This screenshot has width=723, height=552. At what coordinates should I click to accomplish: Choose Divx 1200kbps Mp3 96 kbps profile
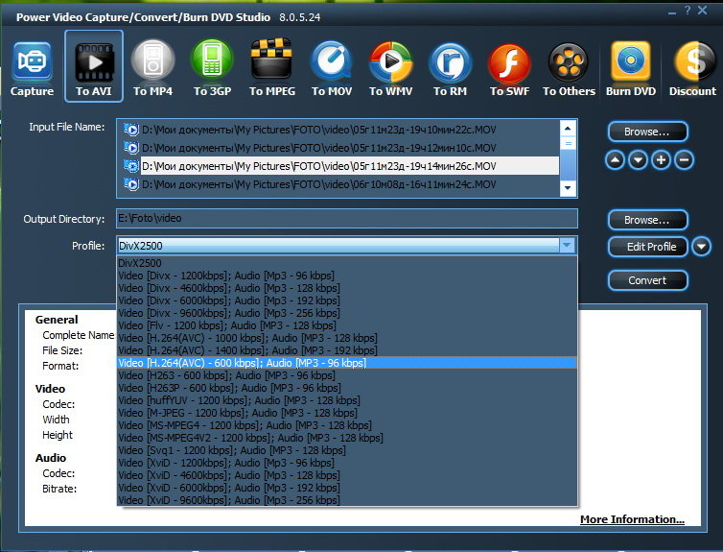click(347, 276)
